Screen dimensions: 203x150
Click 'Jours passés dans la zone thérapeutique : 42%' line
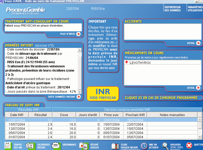(41, 92)
